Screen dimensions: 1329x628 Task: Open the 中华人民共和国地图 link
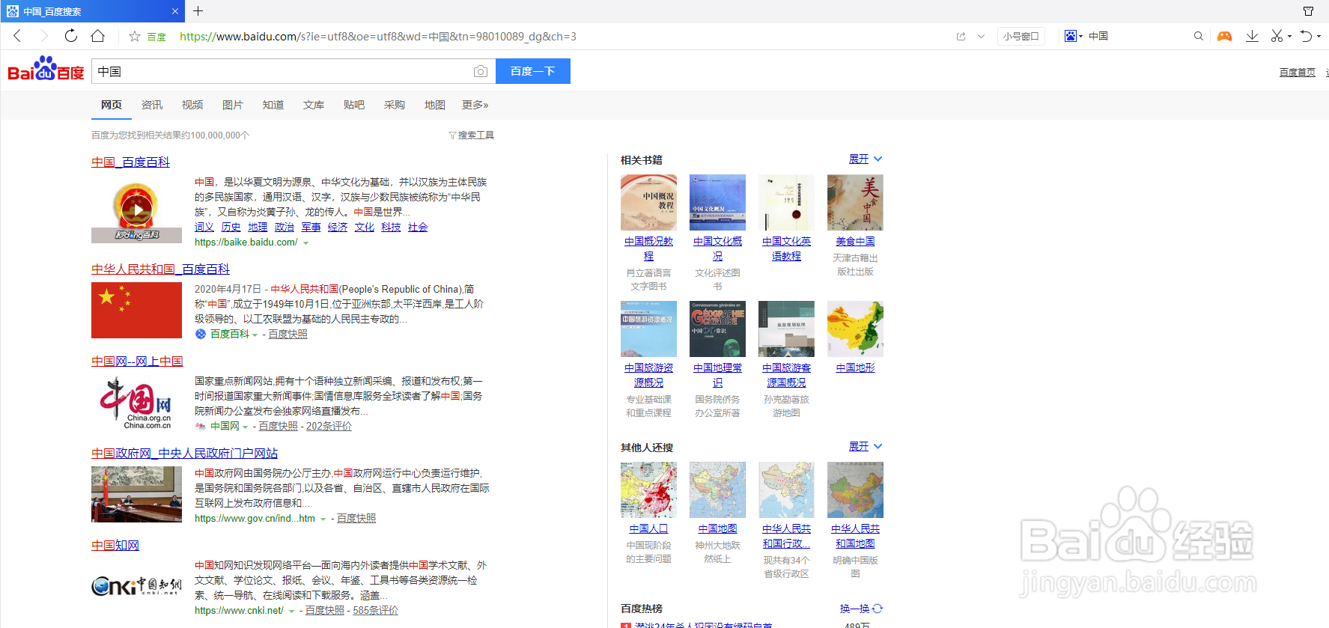[855, 536]
